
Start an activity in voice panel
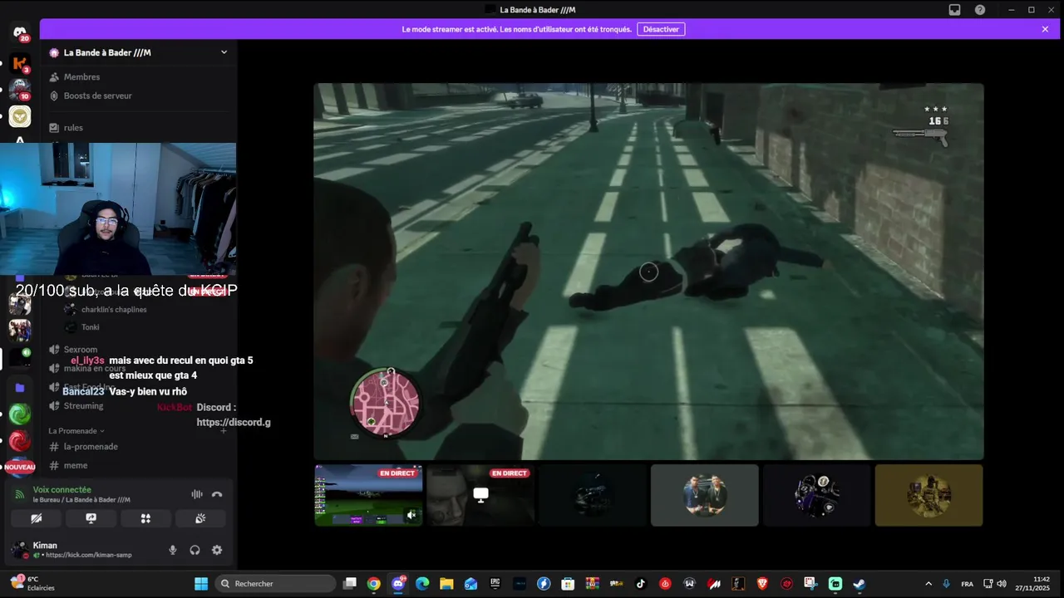click(145, 518)
